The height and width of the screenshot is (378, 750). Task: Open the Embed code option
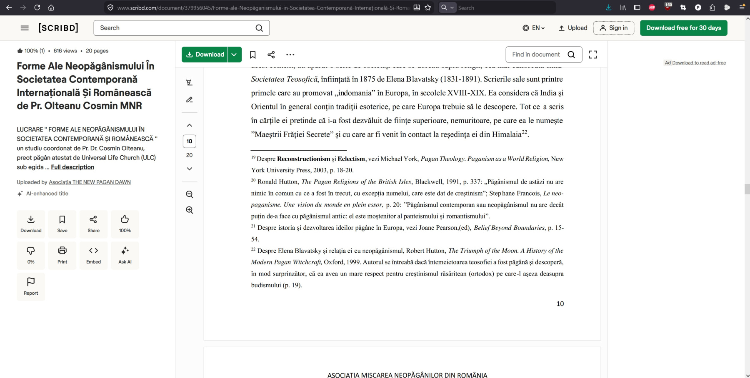[x=93, y=255]
